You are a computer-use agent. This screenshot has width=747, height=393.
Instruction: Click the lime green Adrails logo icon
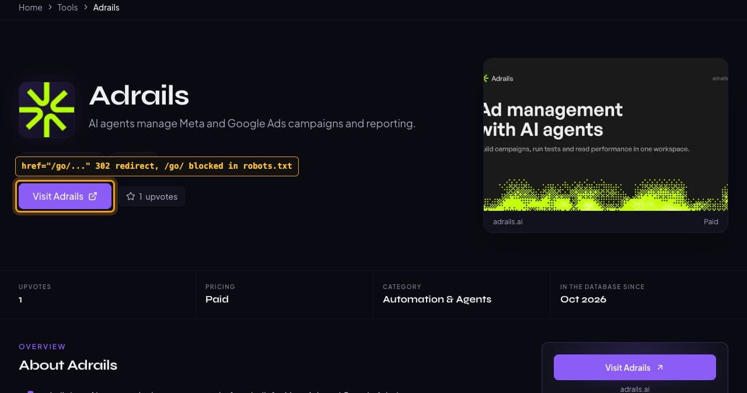[x=47, y=110]
